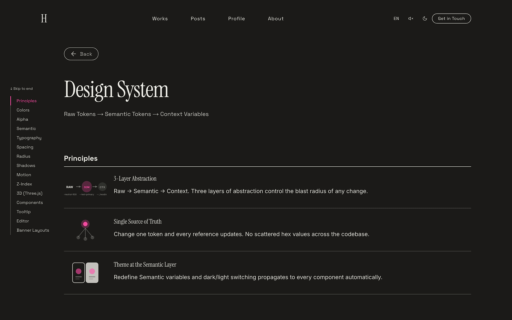Click the Principles section heading

[81, 158]
